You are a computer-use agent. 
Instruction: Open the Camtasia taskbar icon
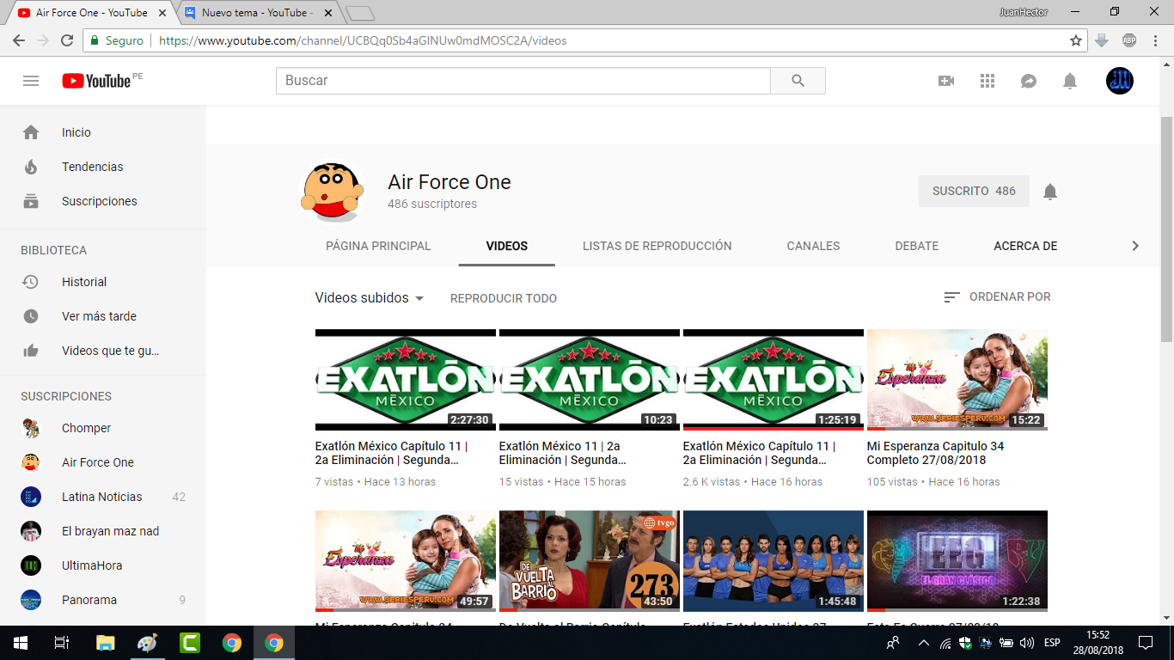tap(189, 643)
